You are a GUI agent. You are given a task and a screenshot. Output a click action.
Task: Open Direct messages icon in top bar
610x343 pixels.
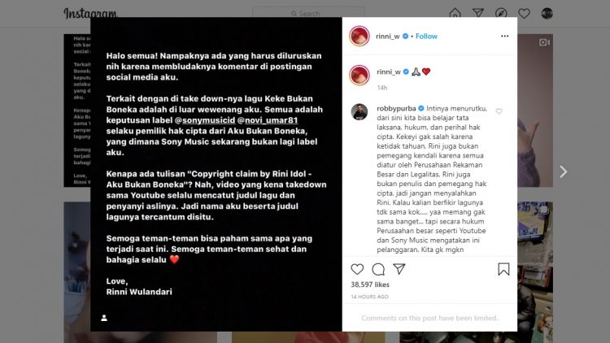[478, 13]
